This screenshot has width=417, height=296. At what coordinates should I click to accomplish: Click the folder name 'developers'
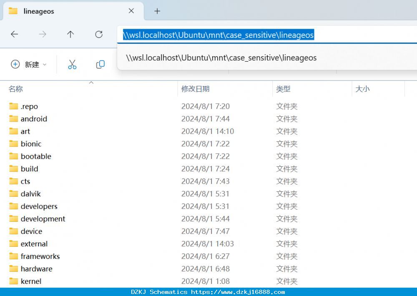39,206
